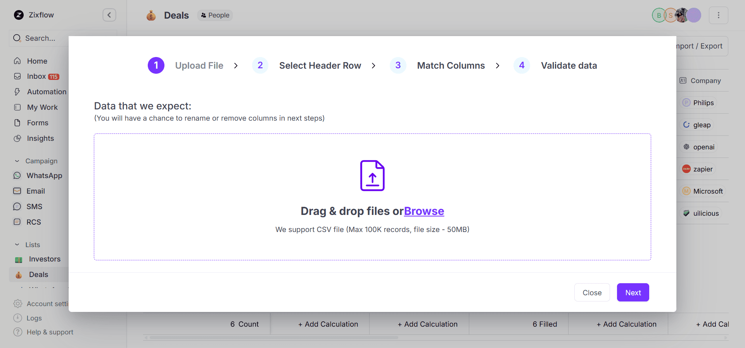
Task: Click Add Calculation next to 6 Count
Action: click(328, 324)
